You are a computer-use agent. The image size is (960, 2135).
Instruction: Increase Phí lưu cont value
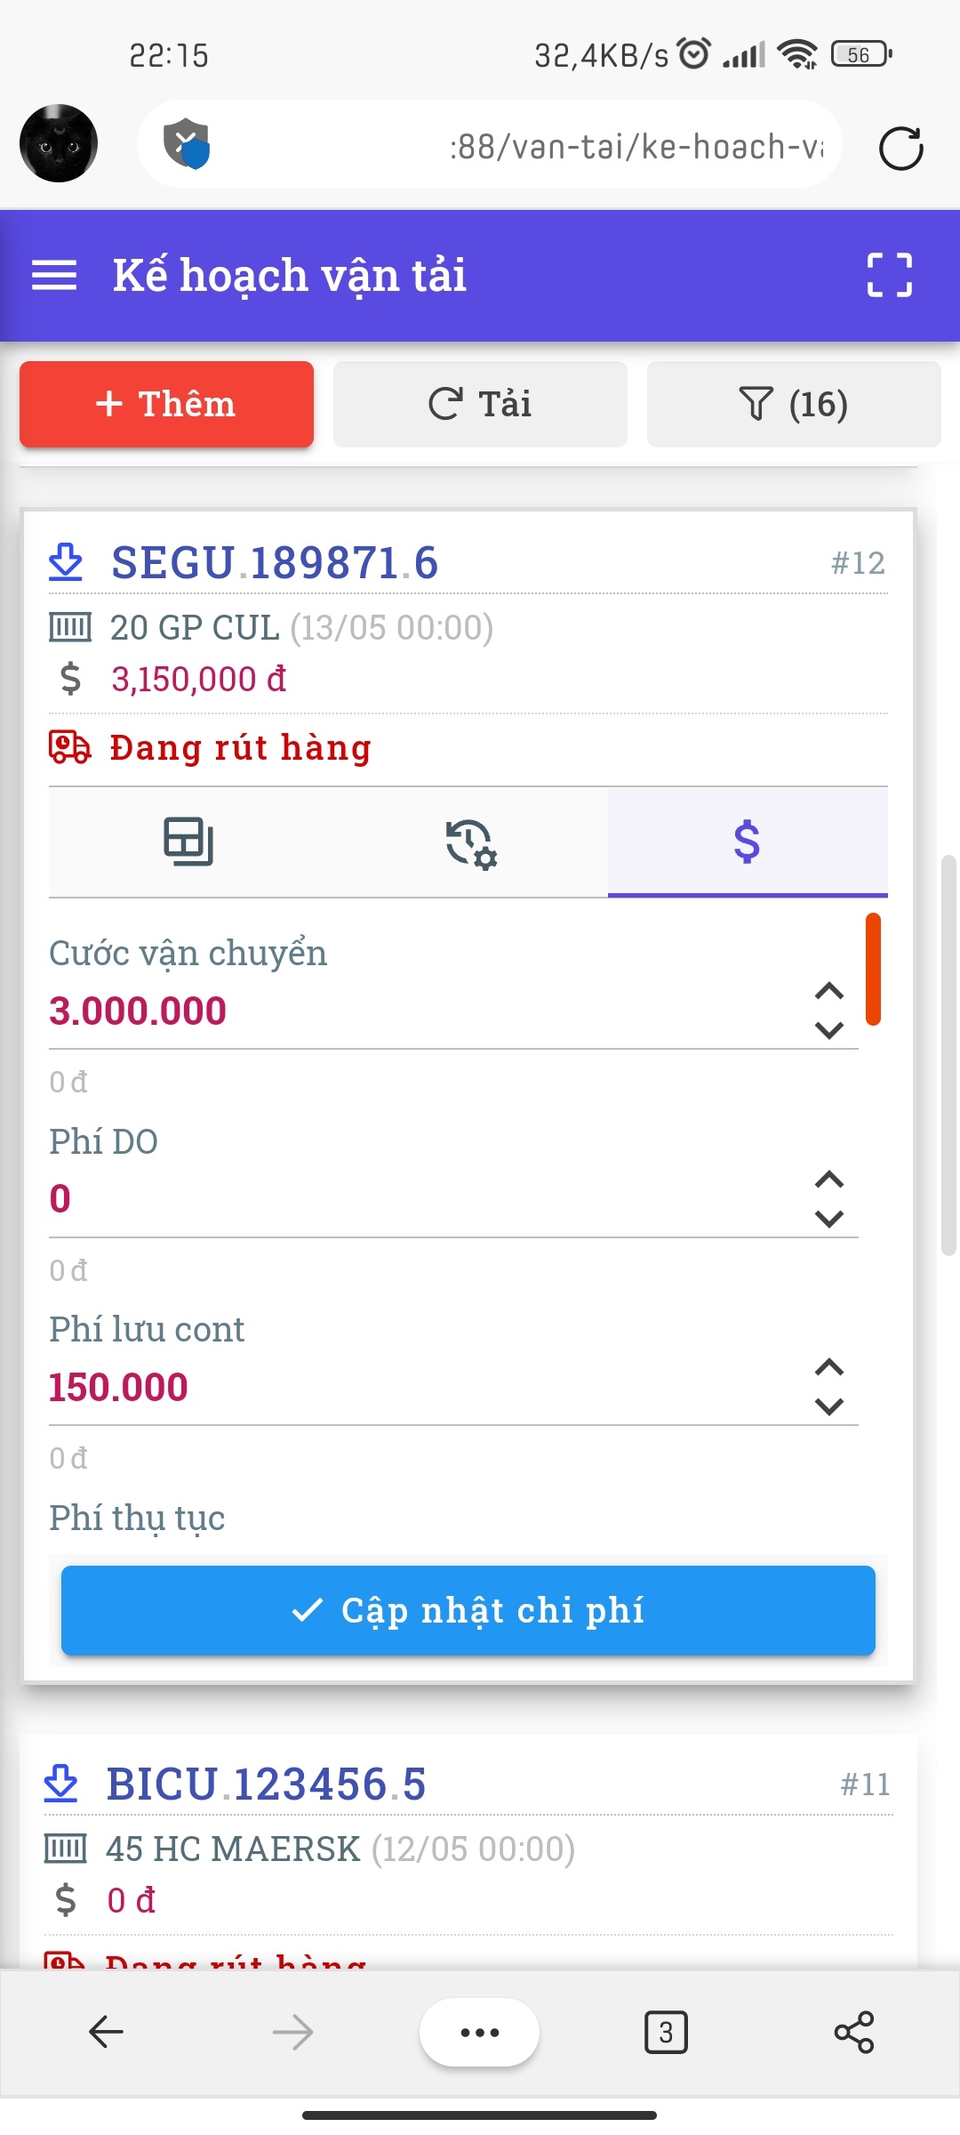click(829, 1367)
